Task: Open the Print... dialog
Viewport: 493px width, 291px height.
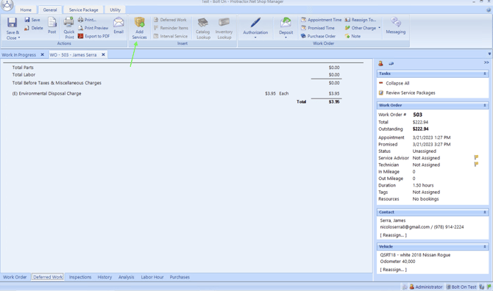Action: pos(87,20)
